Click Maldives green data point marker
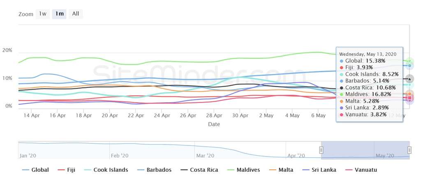The width and height of the screenshot is (421, 175). (x=410, y=62)
